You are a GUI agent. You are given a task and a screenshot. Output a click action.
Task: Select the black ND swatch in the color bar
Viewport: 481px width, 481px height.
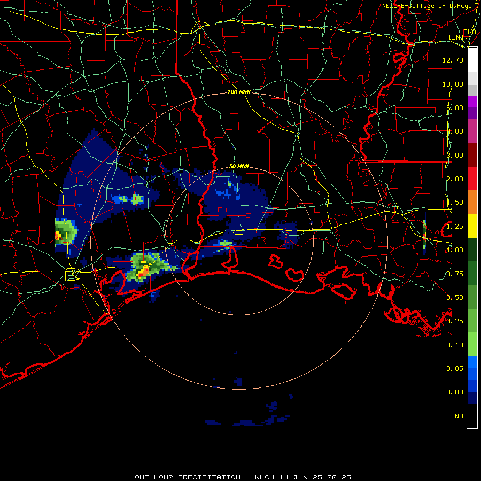(472, 416)
